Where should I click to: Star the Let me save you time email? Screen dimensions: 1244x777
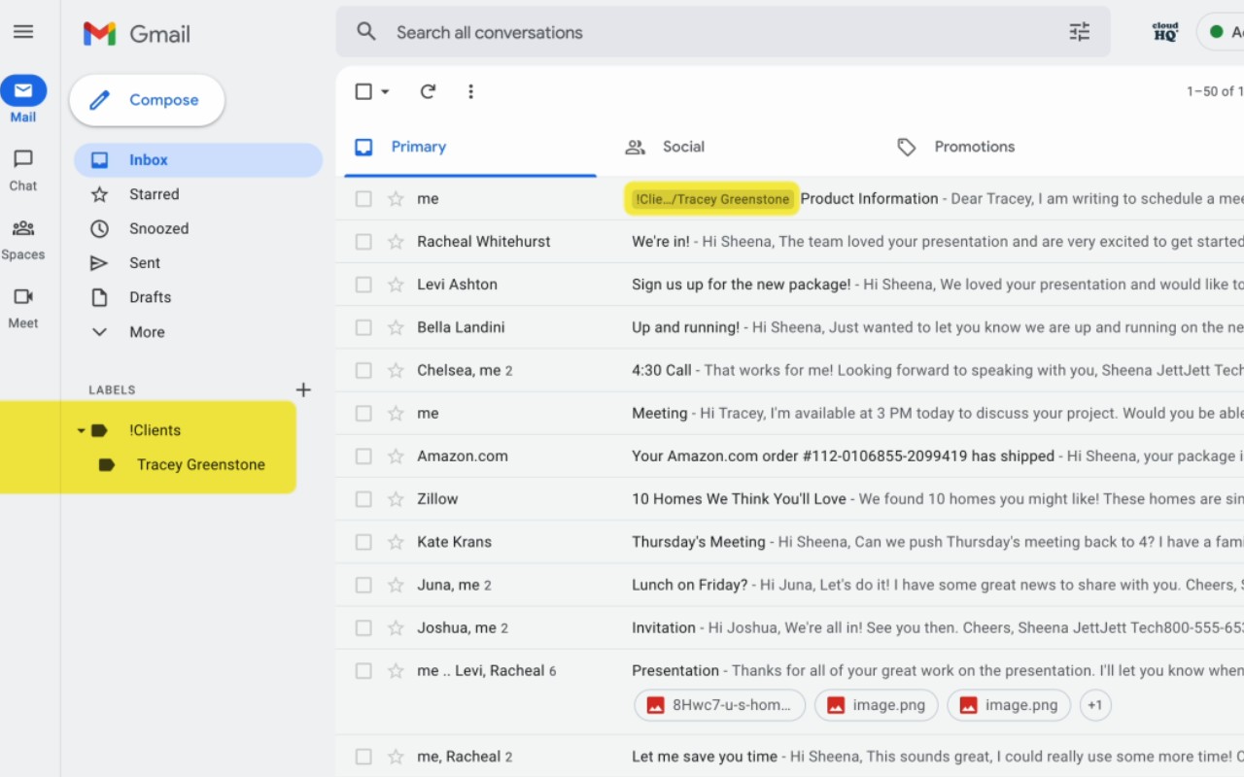396,757
